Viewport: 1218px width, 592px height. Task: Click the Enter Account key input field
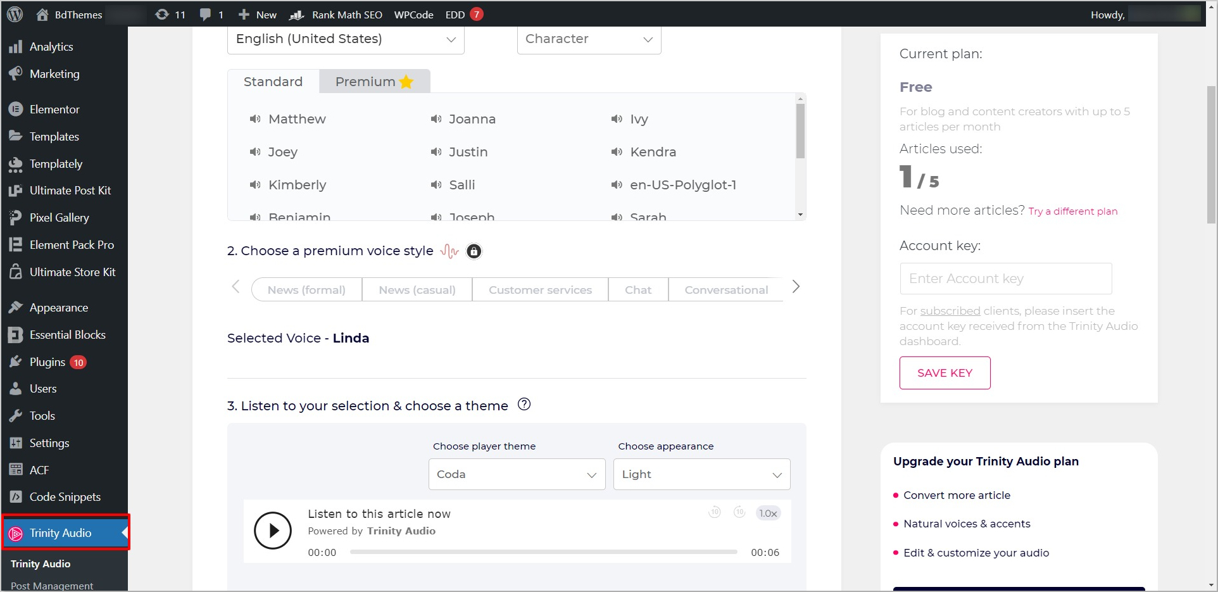point(1005,279)
